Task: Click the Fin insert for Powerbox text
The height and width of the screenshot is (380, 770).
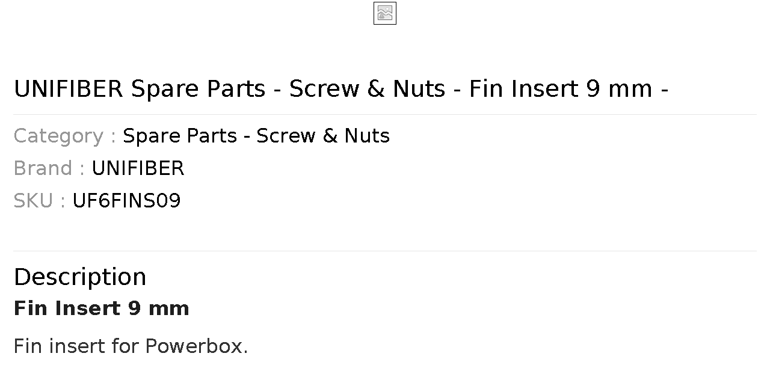Action: click(131, 346)
